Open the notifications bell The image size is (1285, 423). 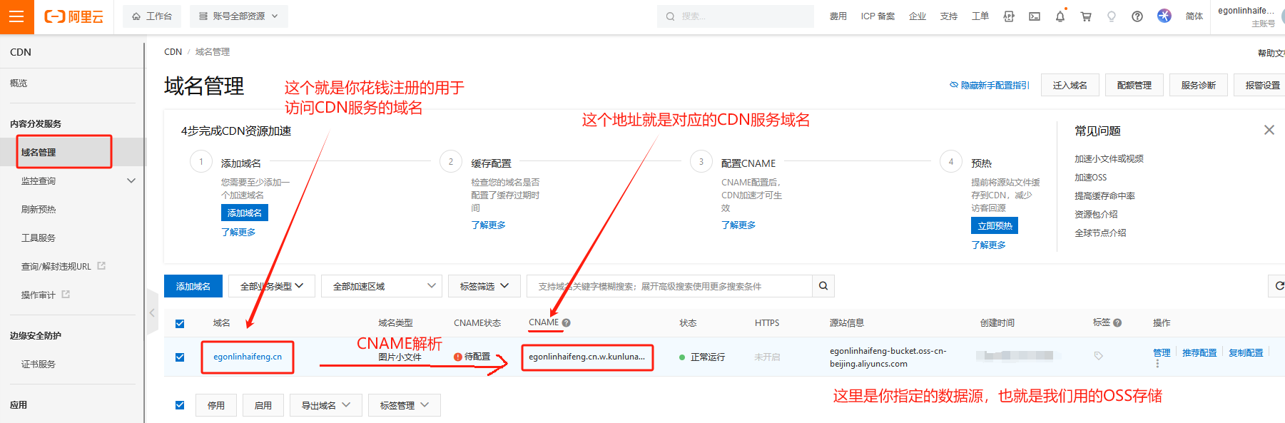[x=1060, y=16]
